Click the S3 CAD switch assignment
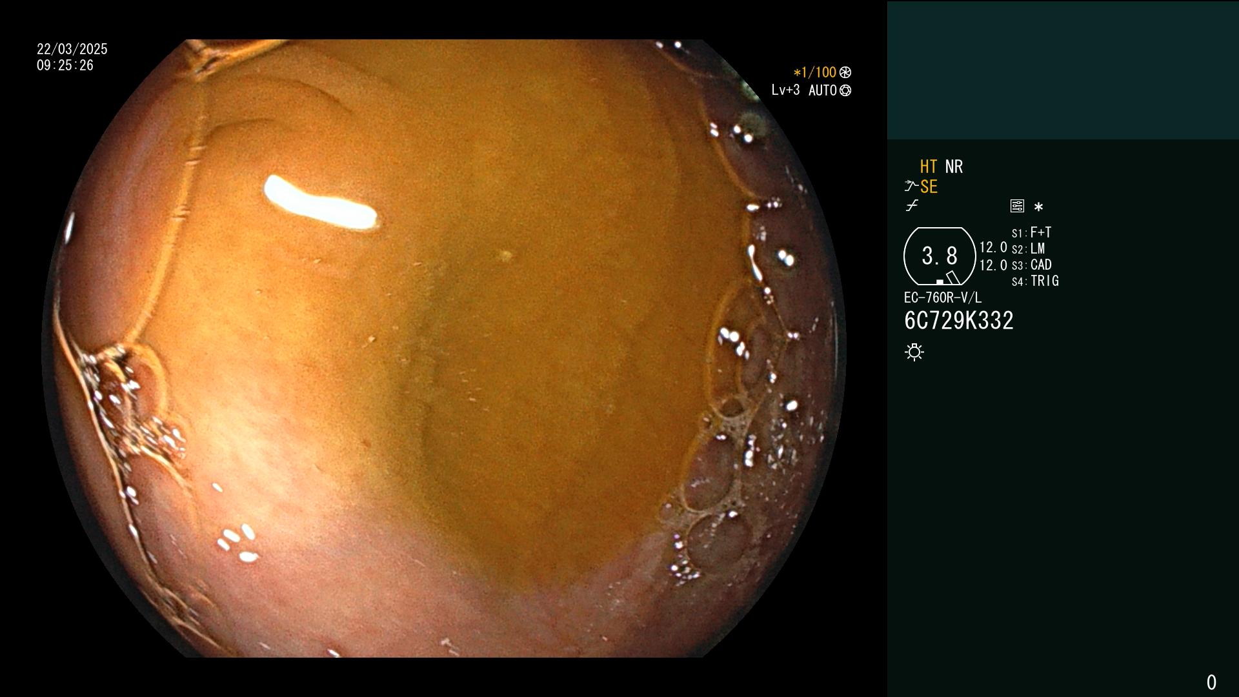Image resolution: width=1239 pixels, height=697 pixels. (x=1031, y=265)
